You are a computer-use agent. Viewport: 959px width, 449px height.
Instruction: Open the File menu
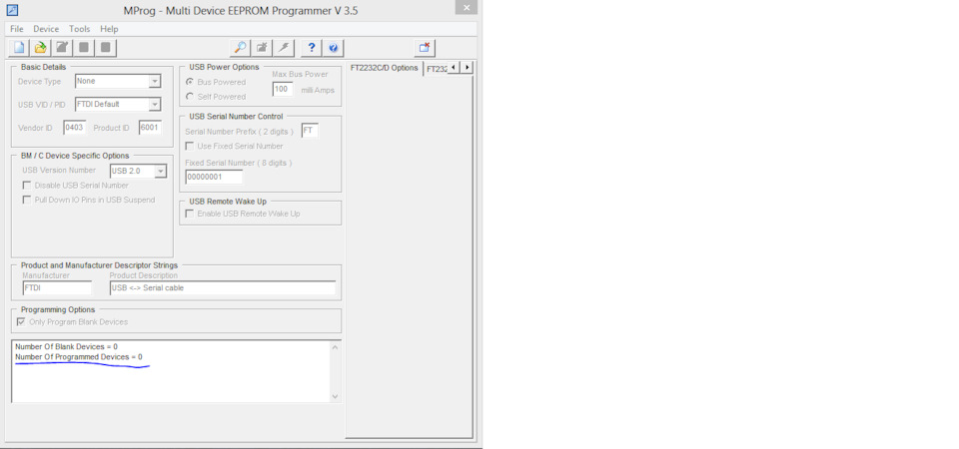coord(17,29)
